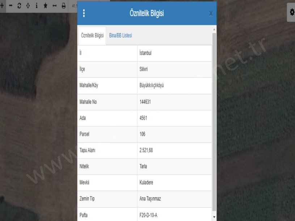Close the Öznitelik Bilgisi dialog
This screenshot has height=221, width=295.
pos(211,14)
